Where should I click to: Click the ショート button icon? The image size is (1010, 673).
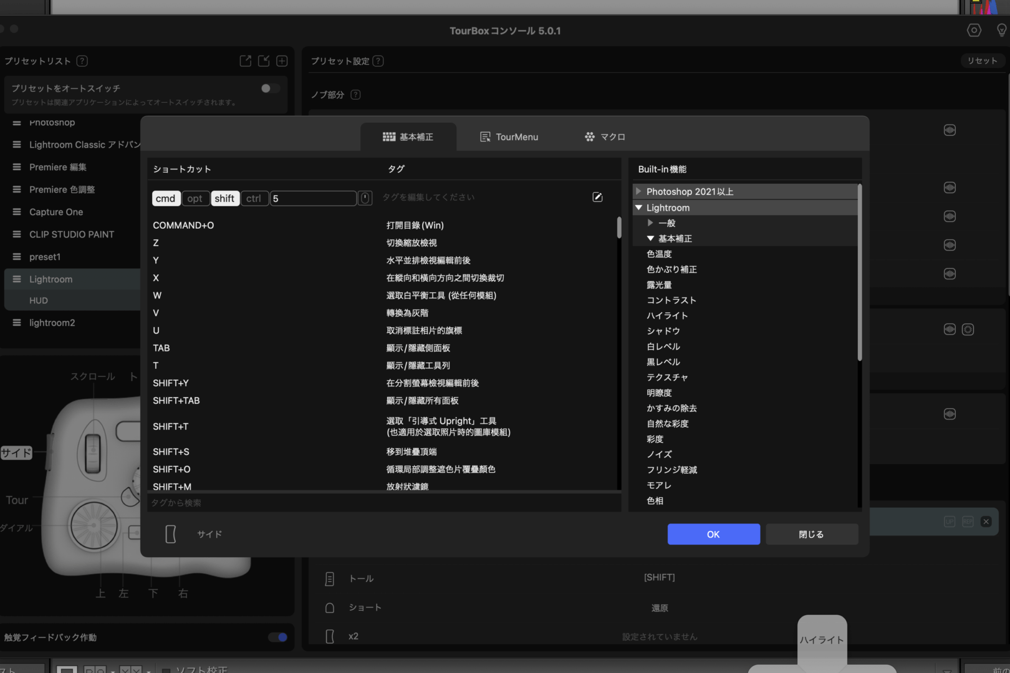pos(330,608)
